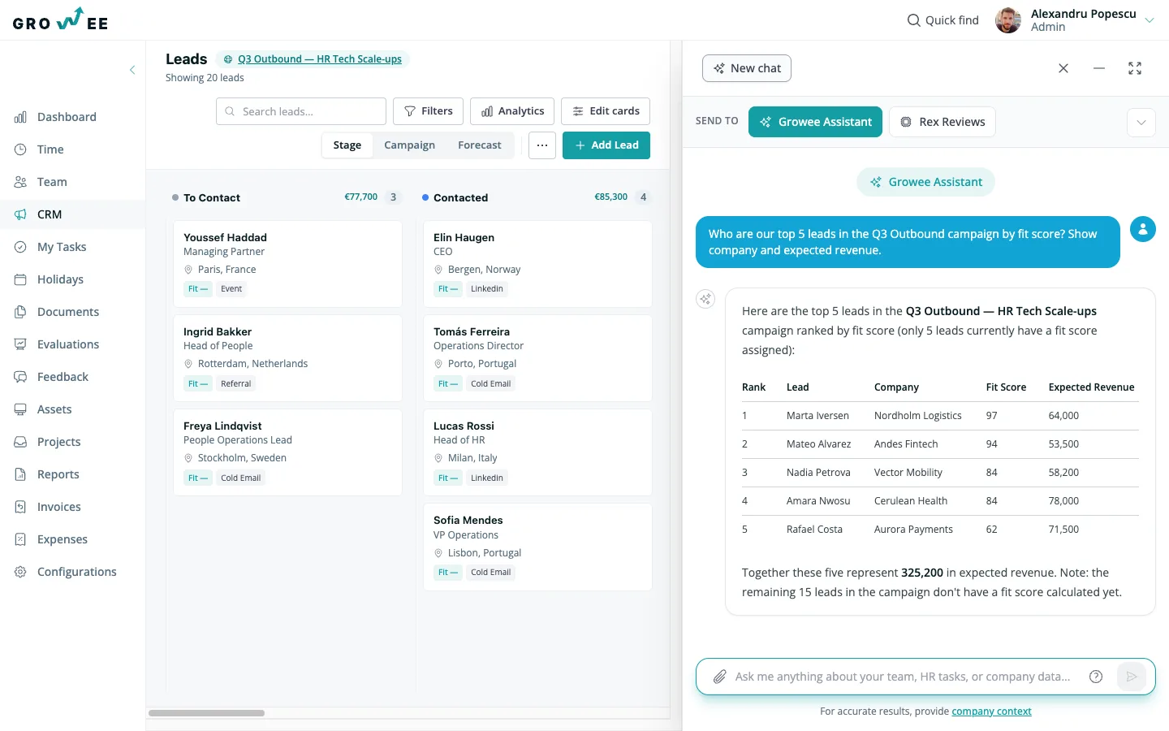
Task: Open Reports in the sidebar
Action: (58, 474)
